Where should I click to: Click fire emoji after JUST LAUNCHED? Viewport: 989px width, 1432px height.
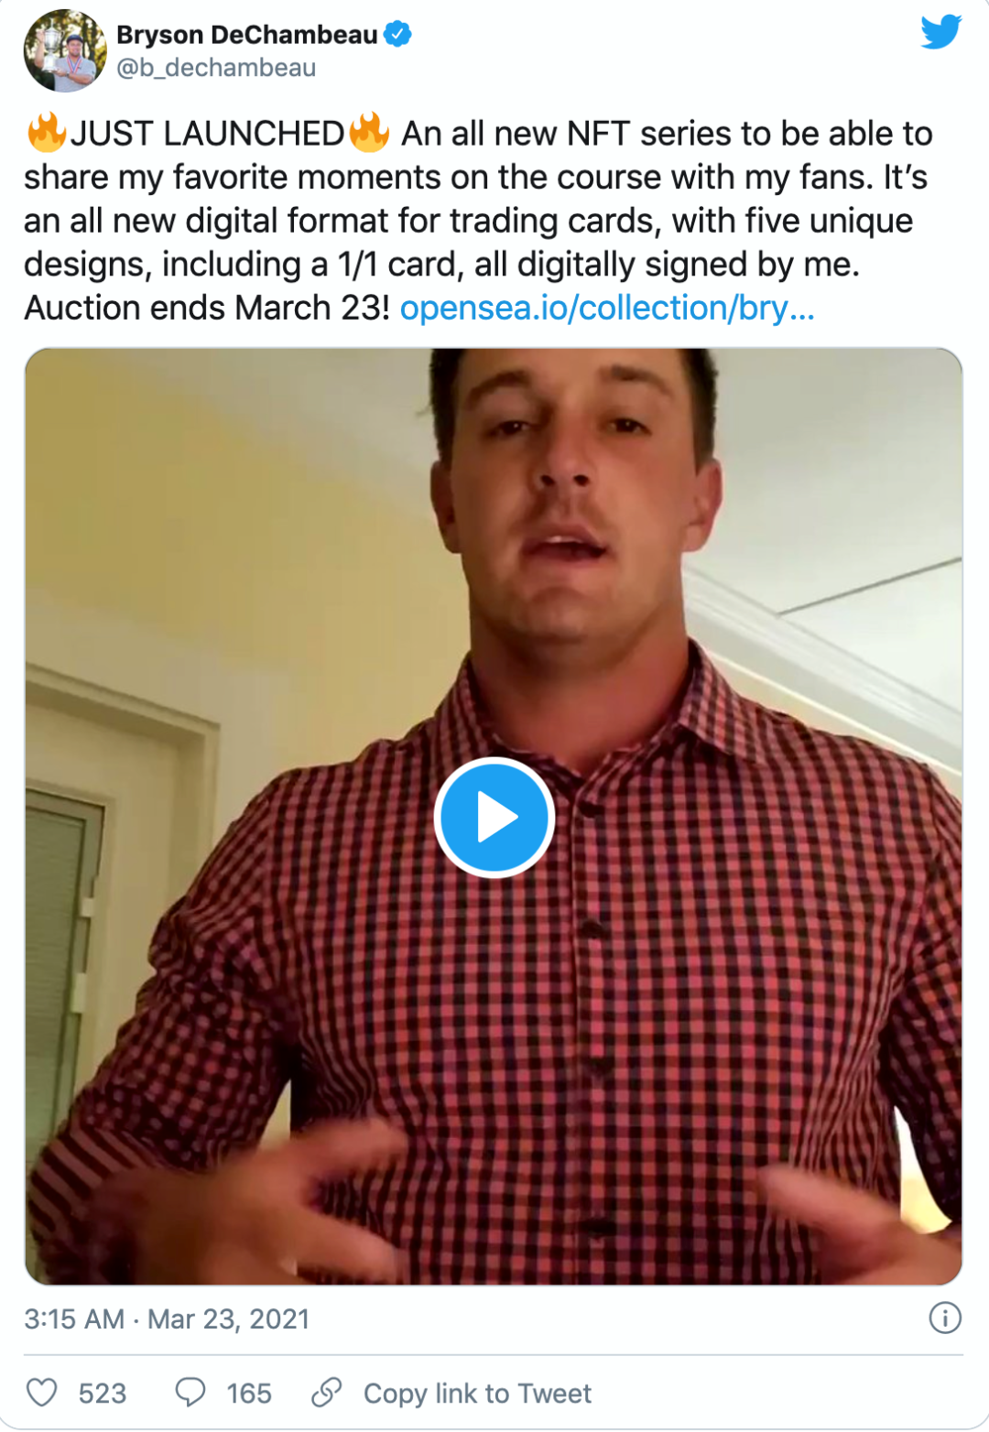pos(369,132)
